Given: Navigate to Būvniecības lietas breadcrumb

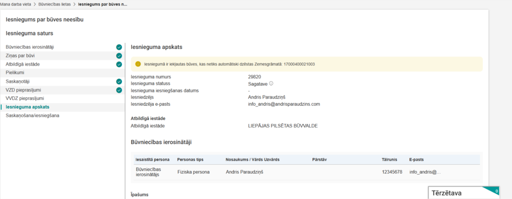Looking at the screenshot, I should [x=54, y=4].
